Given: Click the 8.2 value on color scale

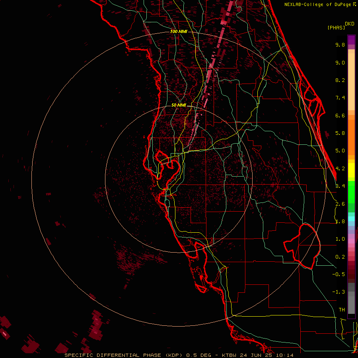Looking at the screenshot, I should (x=340, y=80).
